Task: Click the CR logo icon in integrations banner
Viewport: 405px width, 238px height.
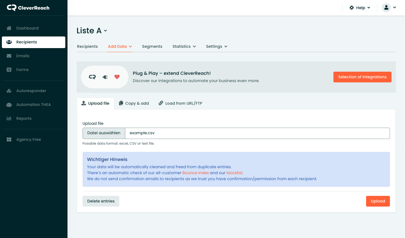Action: [x=92, y=77]
